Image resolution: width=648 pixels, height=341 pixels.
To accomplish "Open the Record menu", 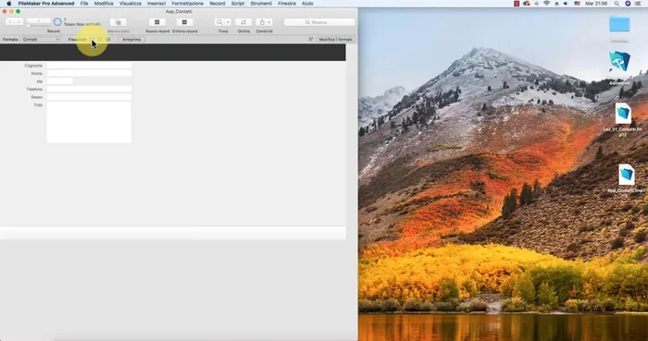I will point(217,4).
